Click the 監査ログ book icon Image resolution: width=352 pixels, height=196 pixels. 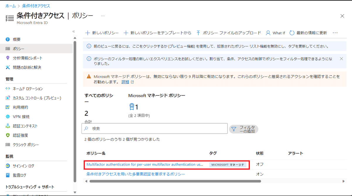click(8, 175)
